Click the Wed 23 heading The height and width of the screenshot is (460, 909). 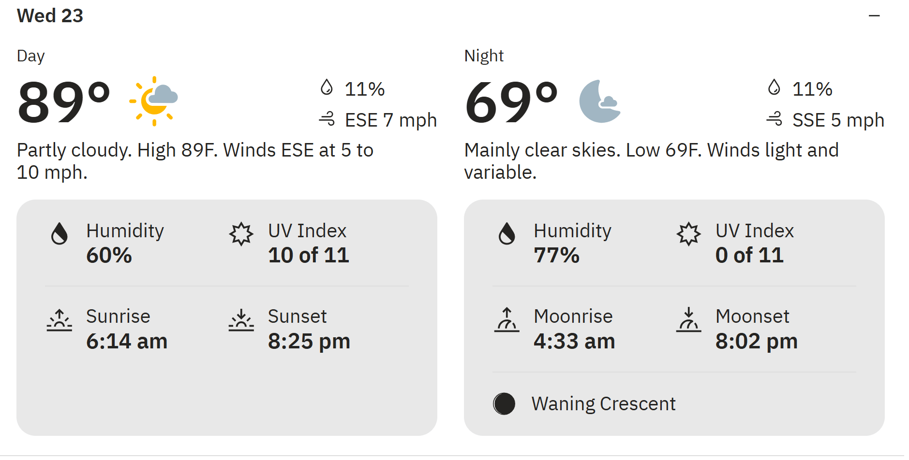click(50, 16)
